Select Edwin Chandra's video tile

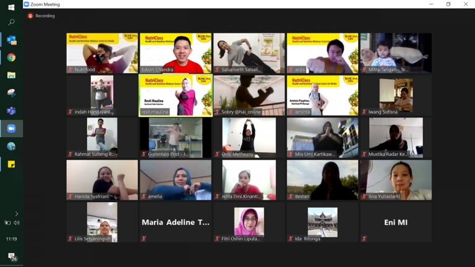coord(176,53)
